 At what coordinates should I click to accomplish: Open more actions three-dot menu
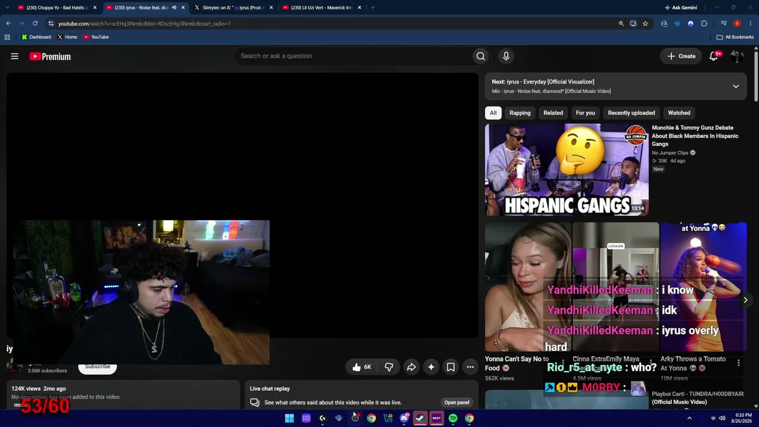(470, 367)
